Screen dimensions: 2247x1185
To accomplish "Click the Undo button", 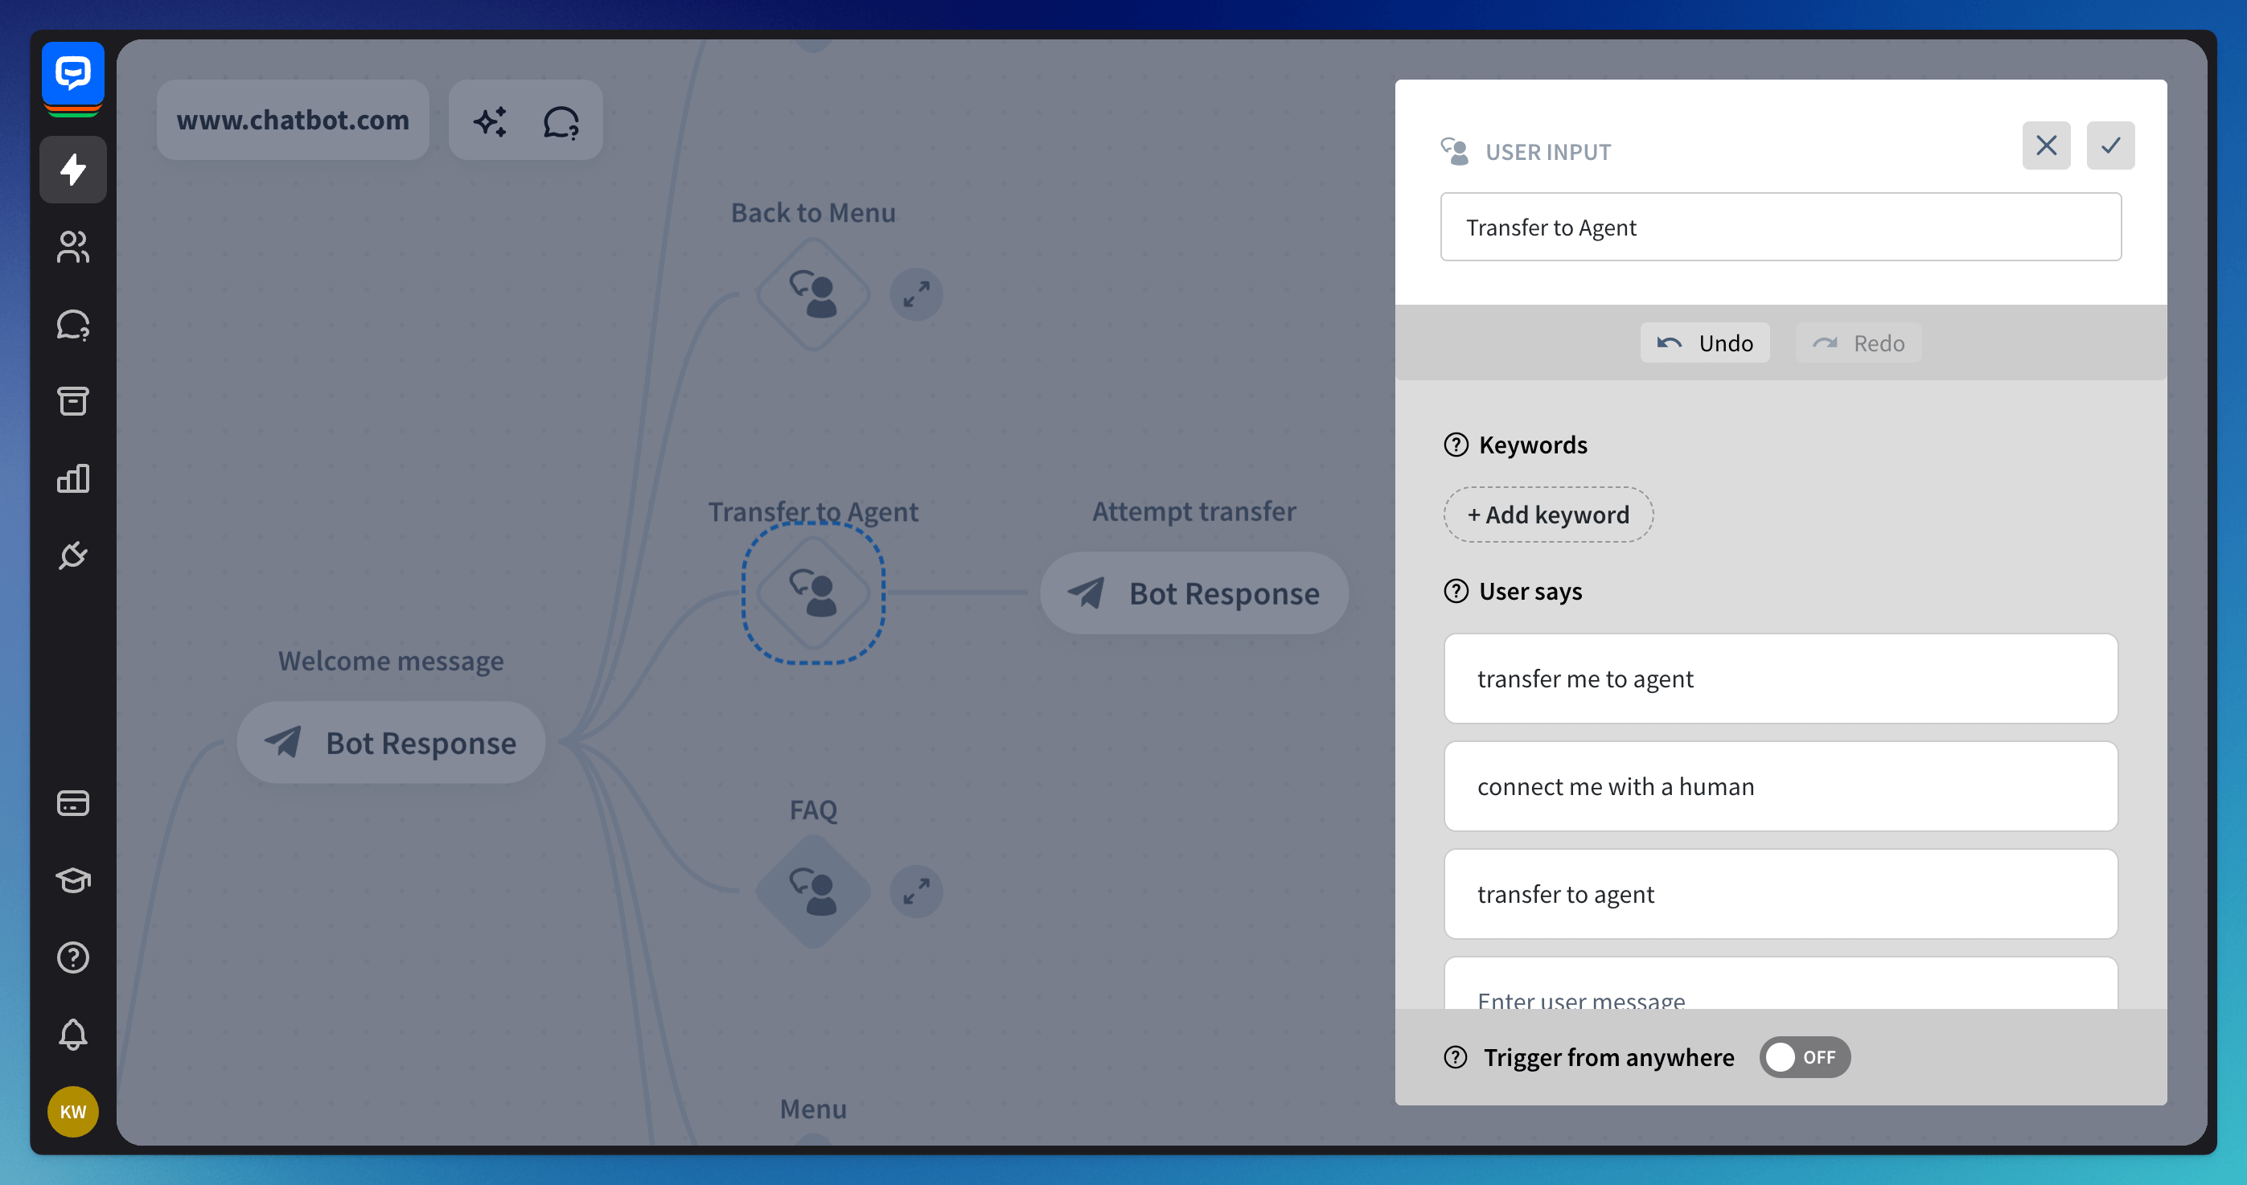I will click(x=1704, y=342).
